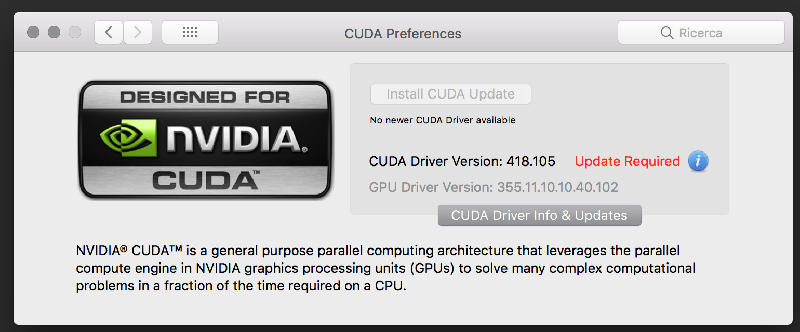This screenshot has height=332, width=800.
Task: Click the red close window button
Action: click(x=33, y=33)
